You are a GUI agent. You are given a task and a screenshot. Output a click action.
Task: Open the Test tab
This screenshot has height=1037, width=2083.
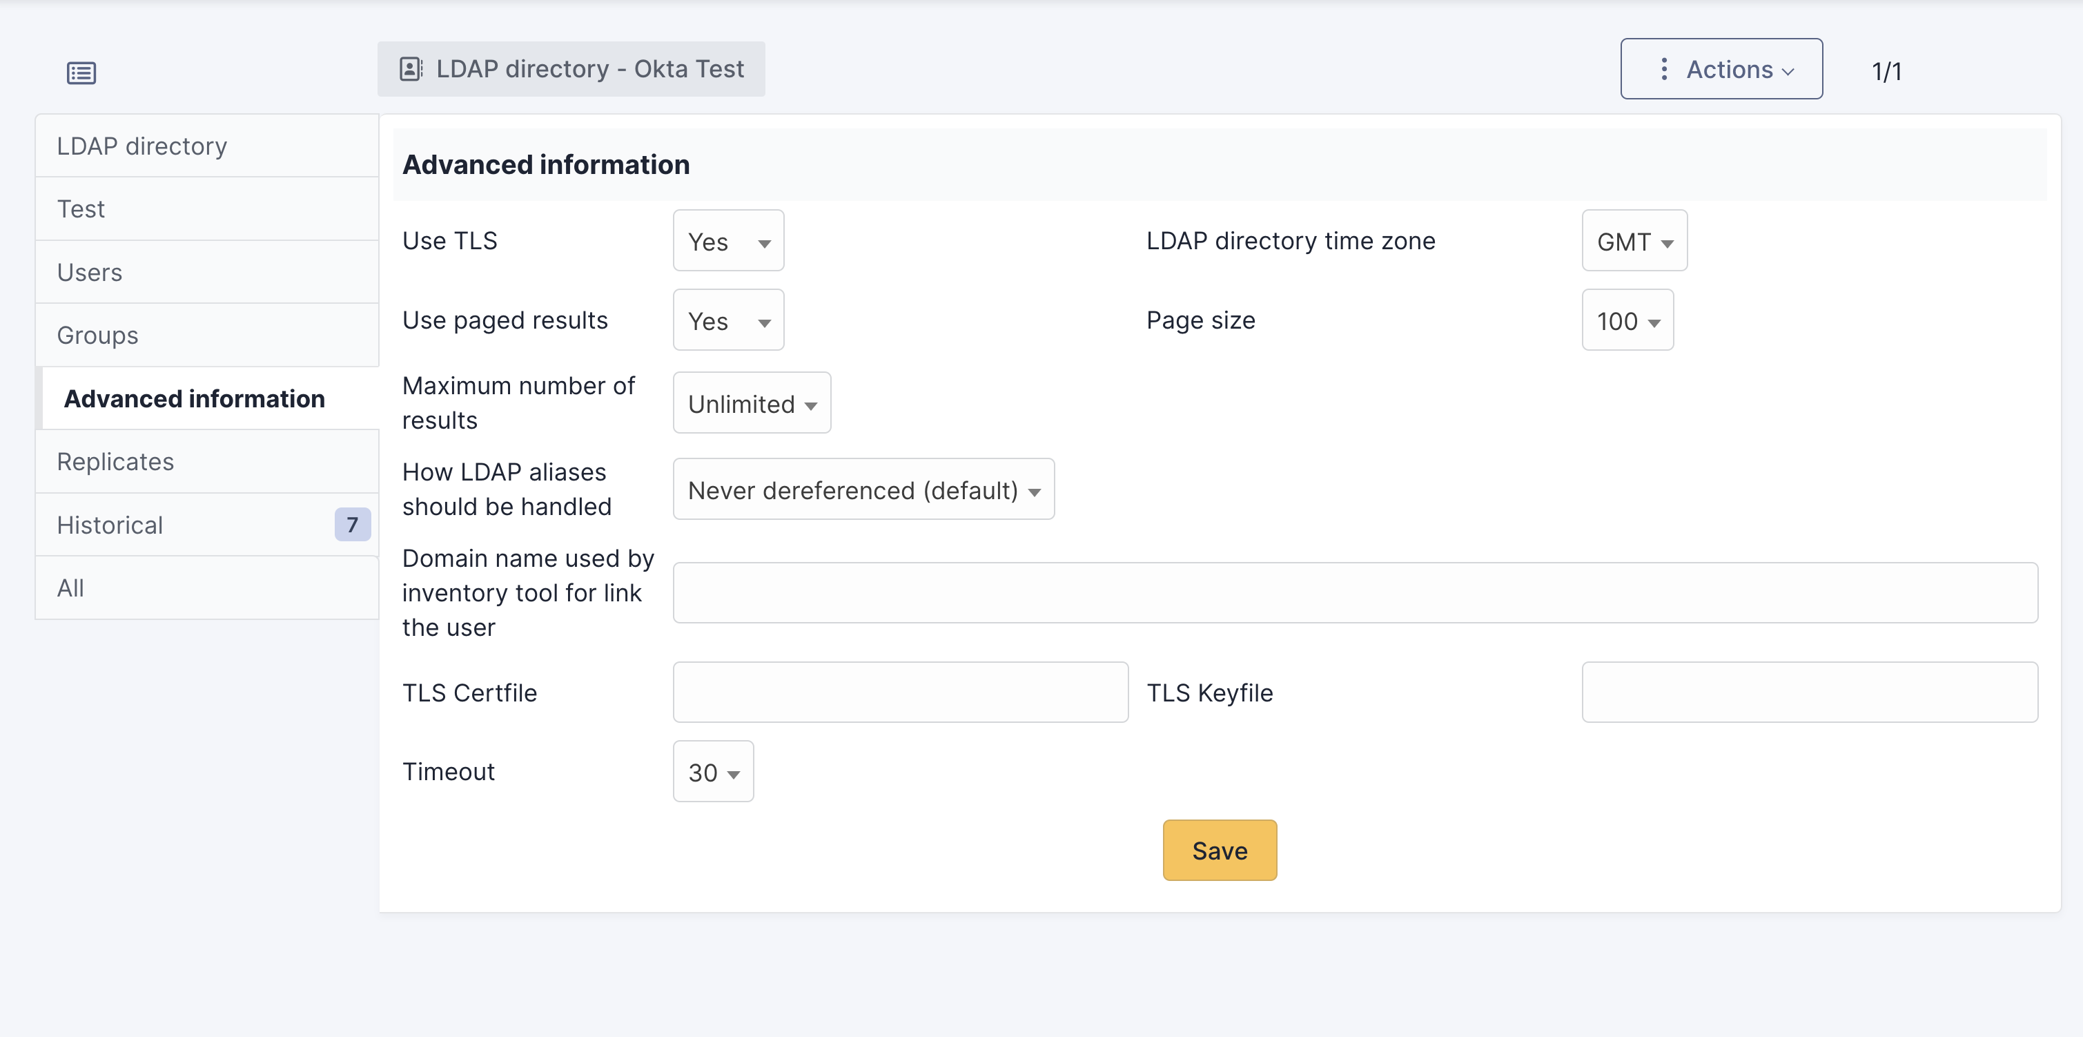coord(81,209)
